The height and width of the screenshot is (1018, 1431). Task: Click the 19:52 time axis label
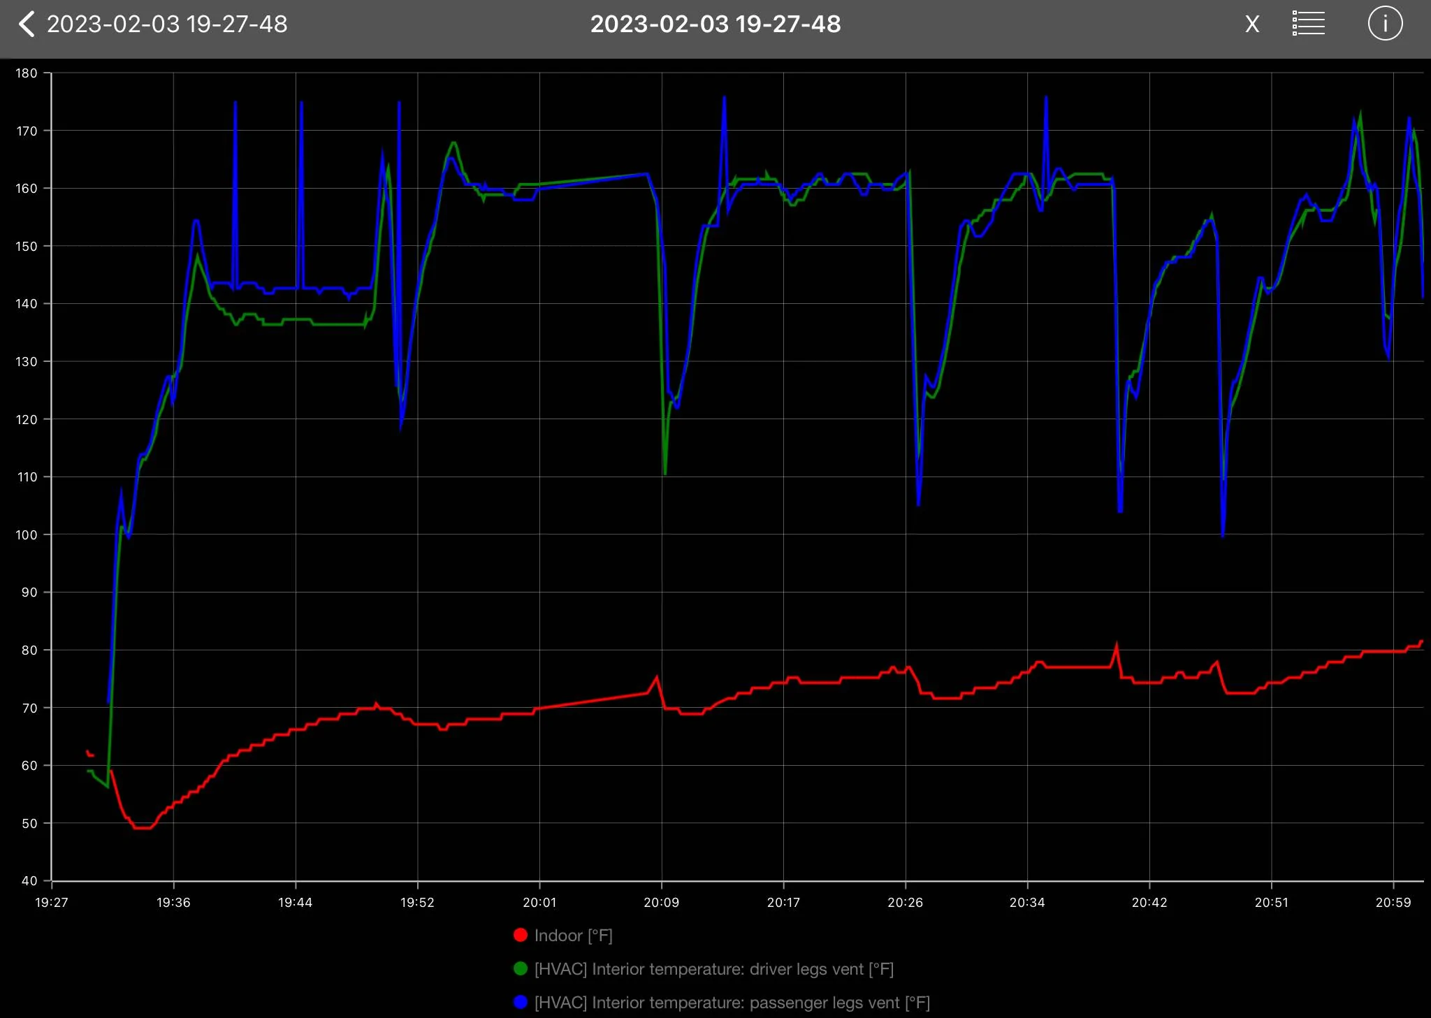pos(418,903)
